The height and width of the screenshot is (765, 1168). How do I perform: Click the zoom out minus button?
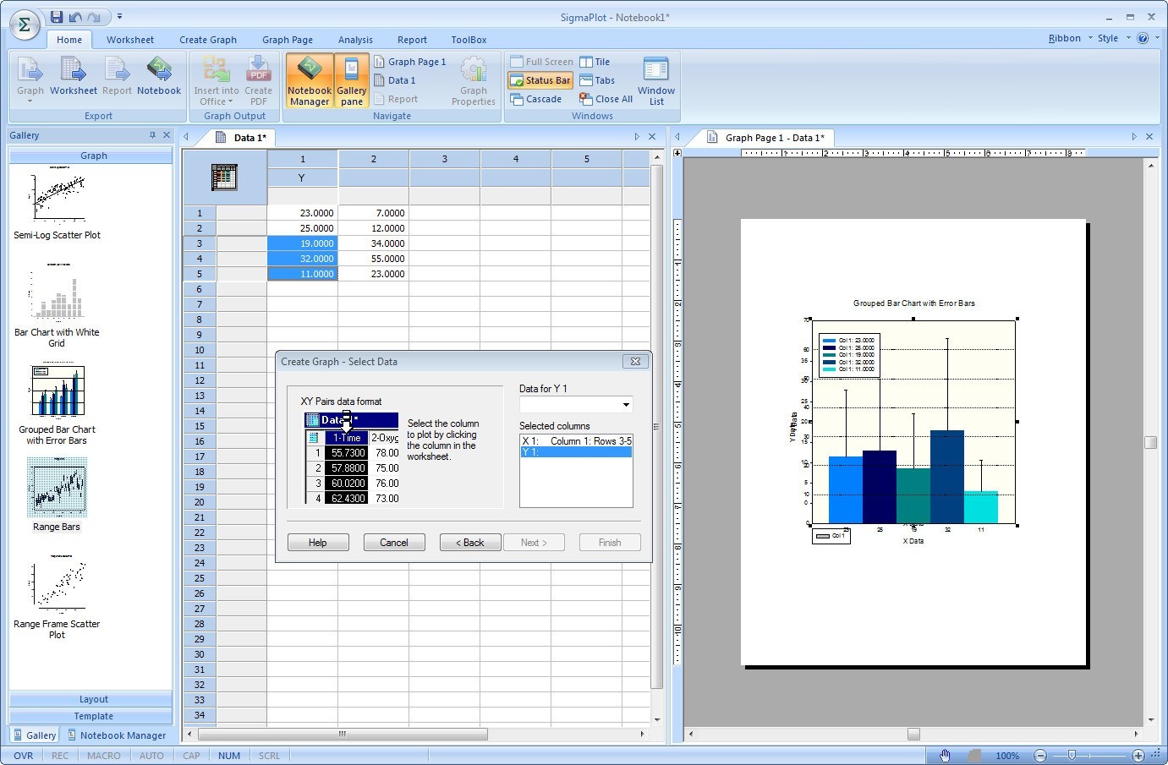coord(1040,755)
